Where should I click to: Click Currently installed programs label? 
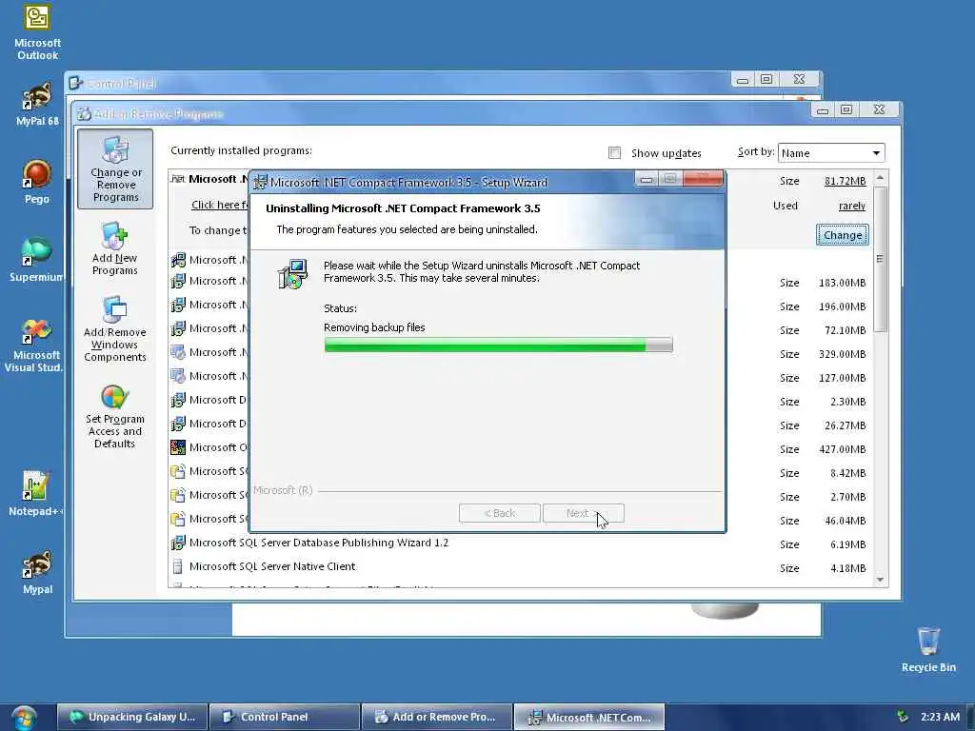coord(241,150)
